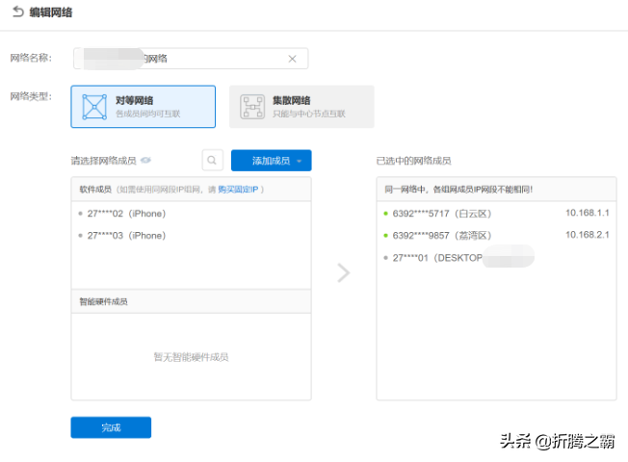Select selected member 27****01 (DESKTOP)
The width and height of the screenshot is (628, 462).
pos(496,257)
